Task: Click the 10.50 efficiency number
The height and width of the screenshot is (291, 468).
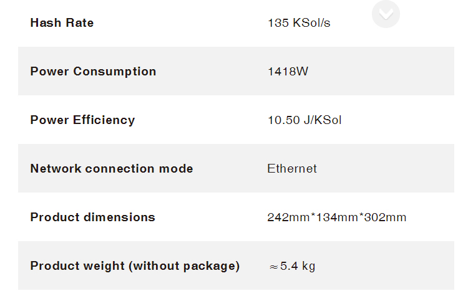Action: click(x=283, y=120)
